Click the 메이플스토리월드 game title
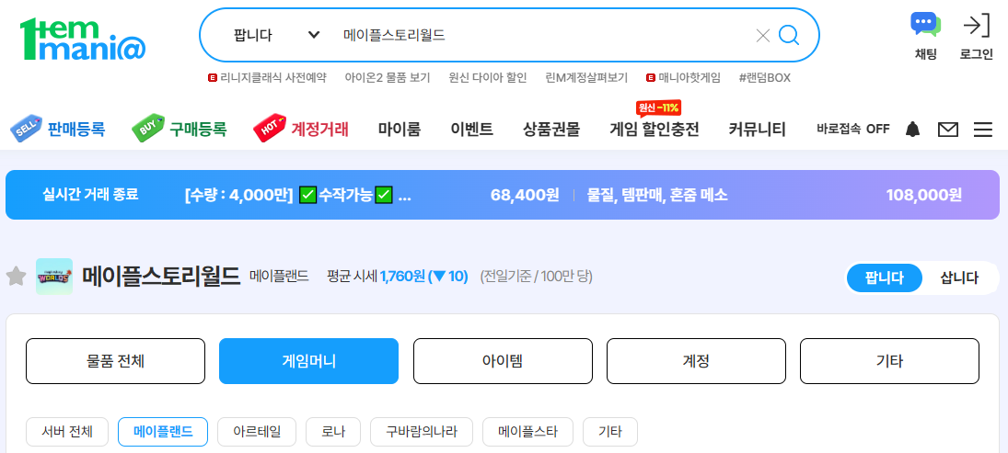The width and height of the screenshot is (1008, 453). [161, 277]
